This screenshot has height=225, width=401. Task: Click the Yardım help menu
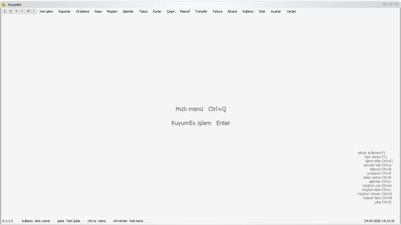click(291, 11)
